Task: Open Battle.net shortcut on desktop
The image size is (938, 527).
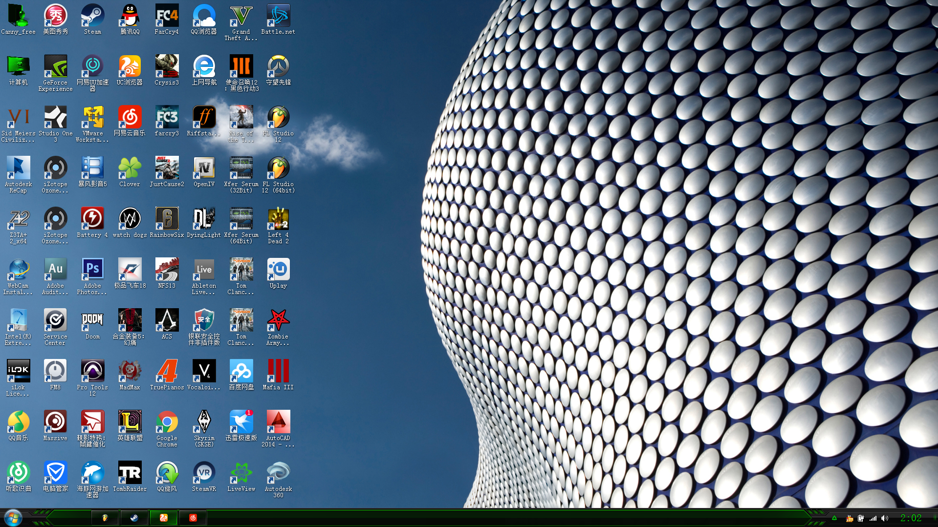Action: (278, 20)
